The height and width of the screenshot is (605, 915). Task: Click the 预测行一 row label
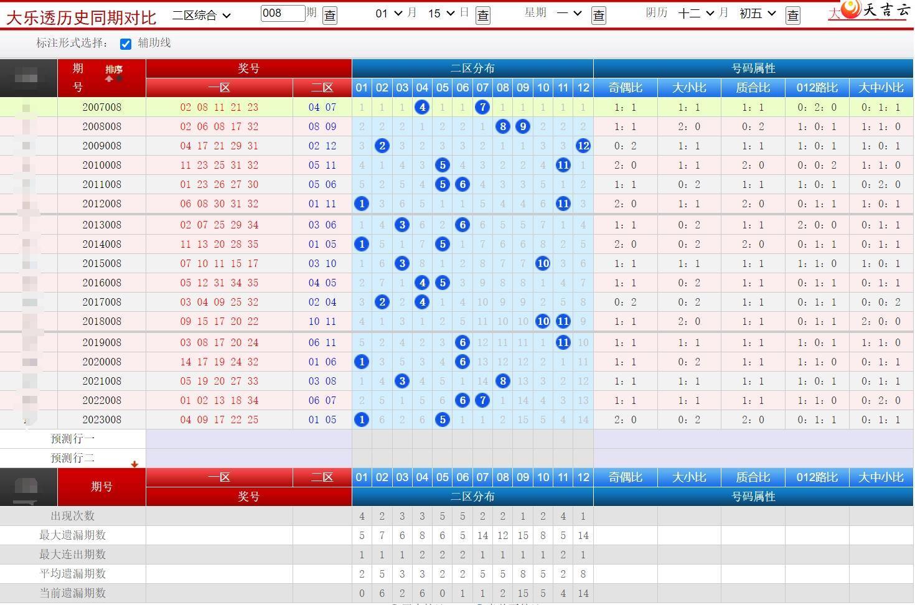(73, 439)
